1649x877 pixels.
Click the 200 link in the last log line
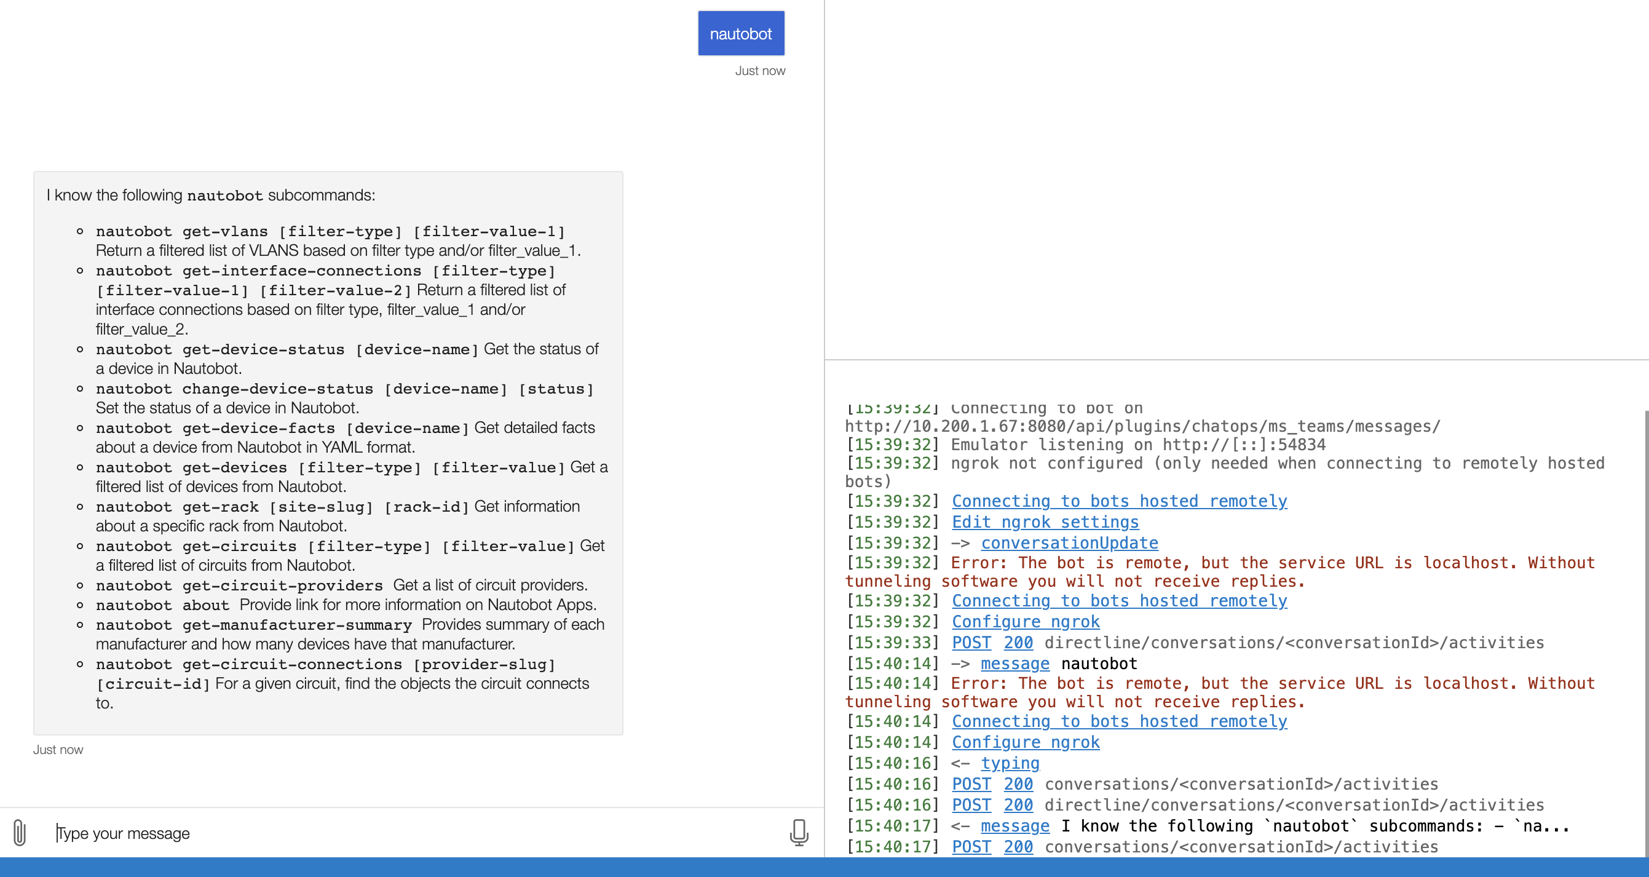coord(1018,847)
